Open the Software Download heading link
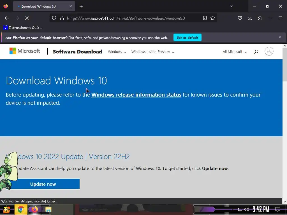This screenshot has width=287, height=215. click(x=77, y=52)
